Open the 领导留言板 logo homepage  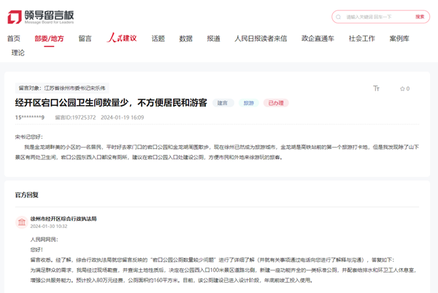click(x=41, y=17)
